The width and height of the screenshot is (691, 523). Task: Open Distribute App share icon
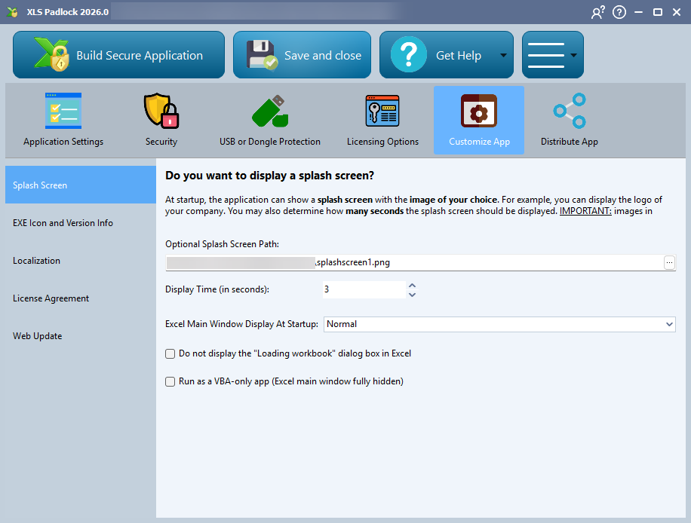tap(570, 111)
